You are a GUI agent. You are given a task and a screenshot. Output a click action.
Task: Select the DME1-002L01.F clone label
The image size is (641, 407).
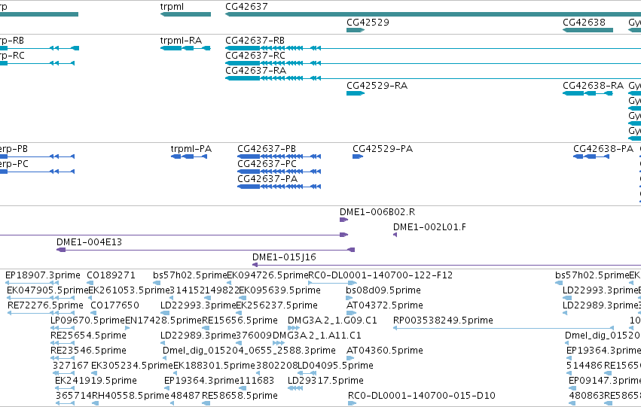429,227
